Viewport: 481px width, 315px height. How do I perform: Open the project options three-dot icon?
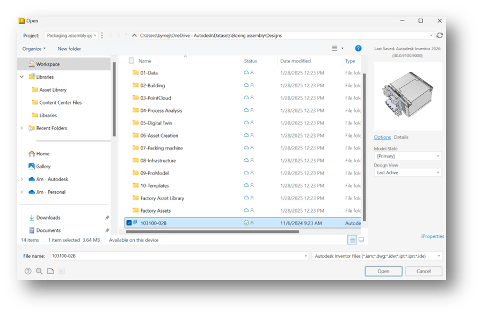(103, 35)
